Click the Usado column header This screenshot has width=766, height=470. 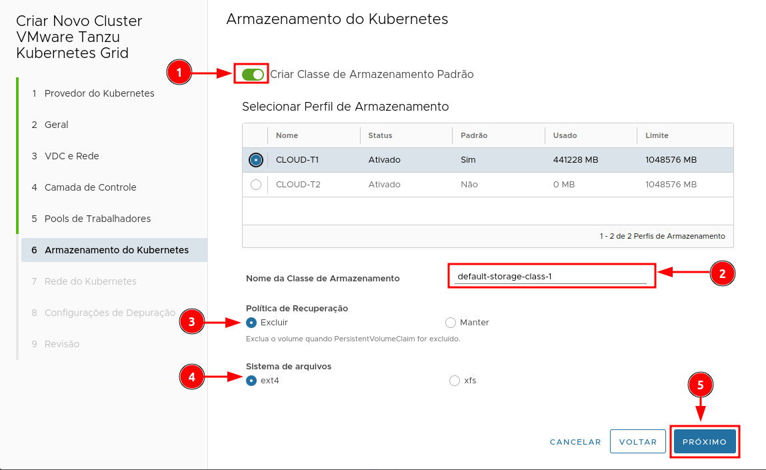[565, 135]
